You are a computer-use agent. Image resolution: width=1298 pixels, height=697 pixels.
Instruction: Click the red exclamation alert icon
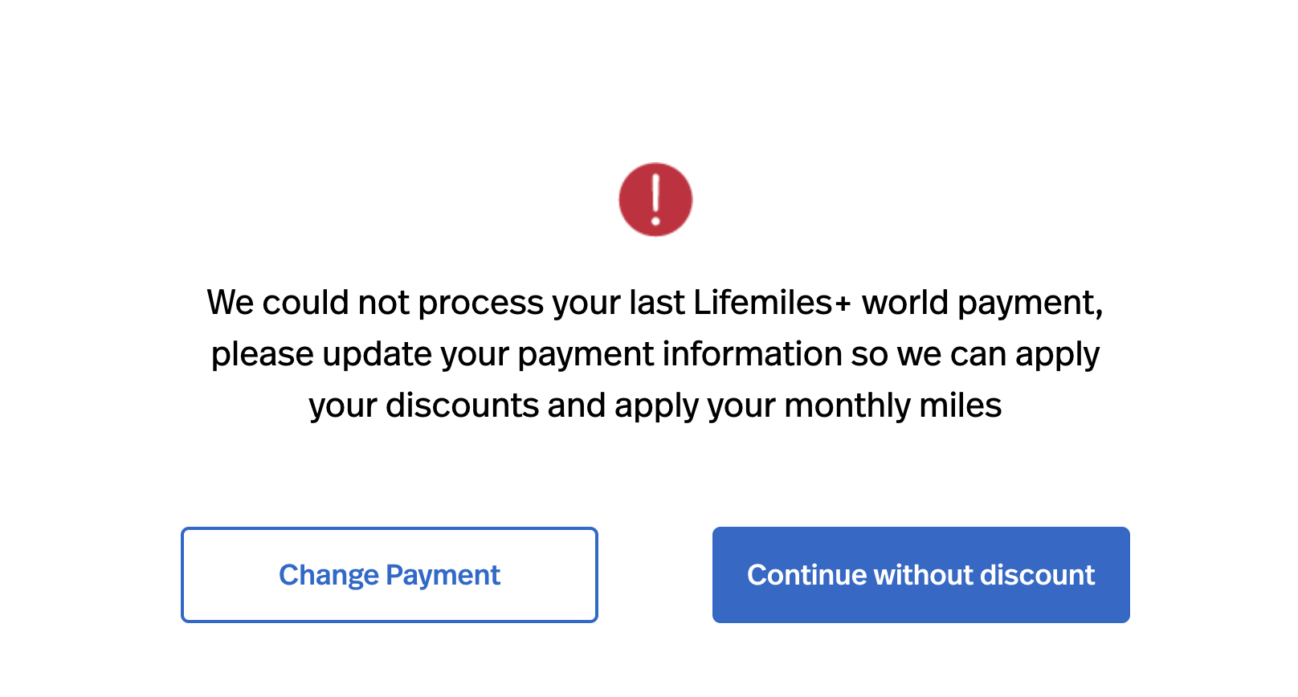click(x=655, y=200)
